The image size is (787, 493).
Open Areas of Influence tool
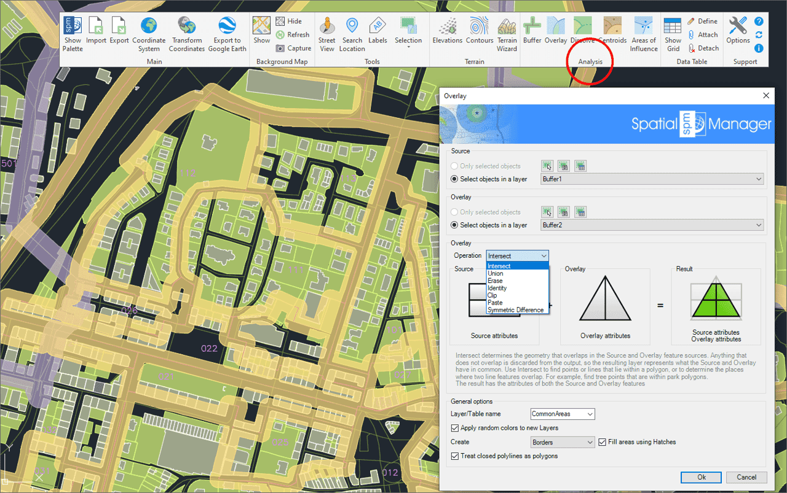click(x=643, y=26)
